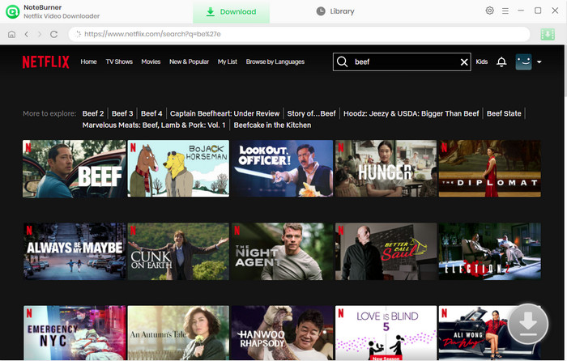Clear the search with the X icon
The width and height of the screenshot is (567, 361).
pyautogui.click(x=464, y=62)
